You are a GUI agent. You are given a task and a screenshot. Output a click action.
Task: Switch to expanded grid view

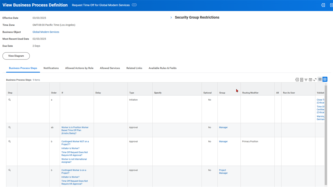325,79
